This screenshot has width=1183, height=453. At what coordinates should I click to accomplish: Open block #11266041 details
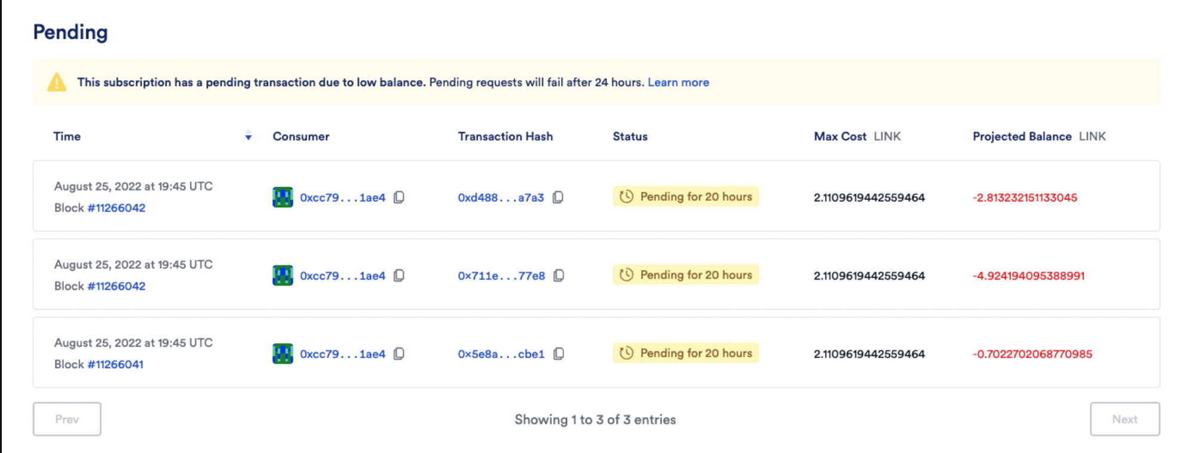pyautogui.click(x=115, y=364)
